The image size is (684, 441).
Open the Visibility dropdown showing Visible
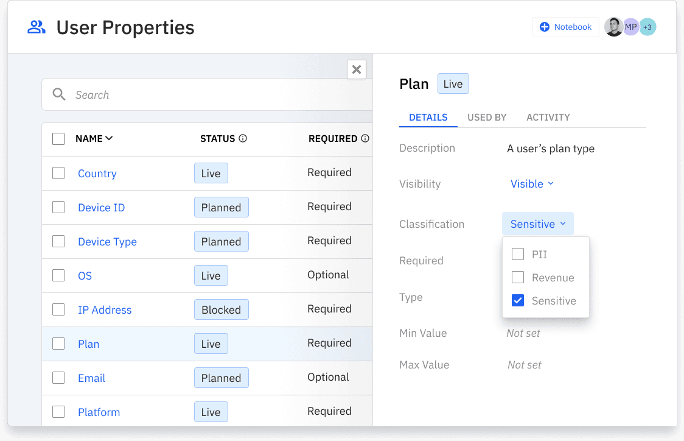click(x=532, y=183)
